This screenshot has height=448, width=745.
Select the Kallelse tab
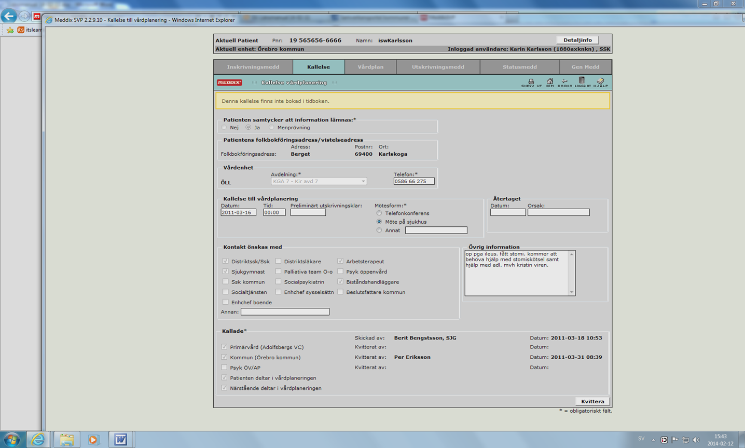tap(319, 67)
